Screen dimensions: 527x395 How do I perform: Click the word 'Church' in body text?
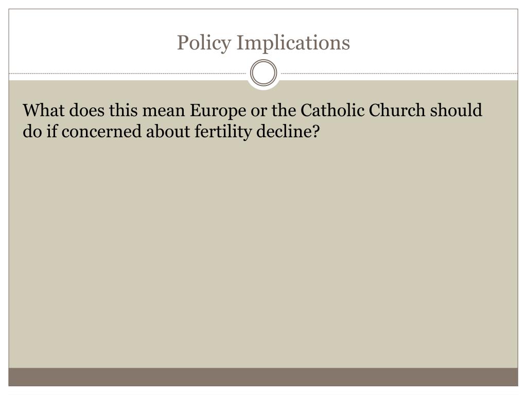coord(397,110)
